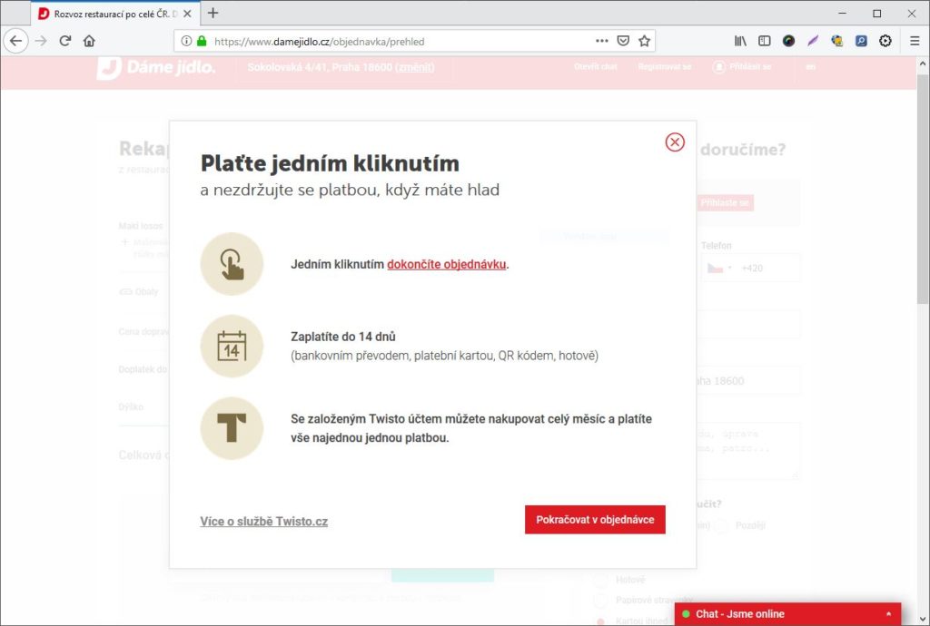This screenshot has width=930, height=626.
Task: Open page actions three-dots menu
Action: [x=602, y=41]
